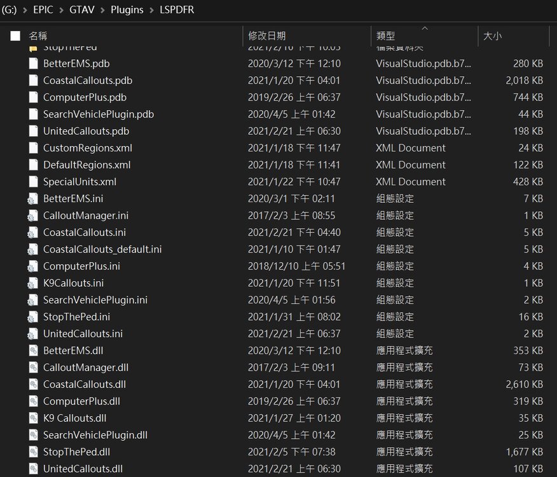This screenshot has height=477, width=557.
Task: Tick the select-all checkbox above the file list
Action: click(x=15, y=36)
